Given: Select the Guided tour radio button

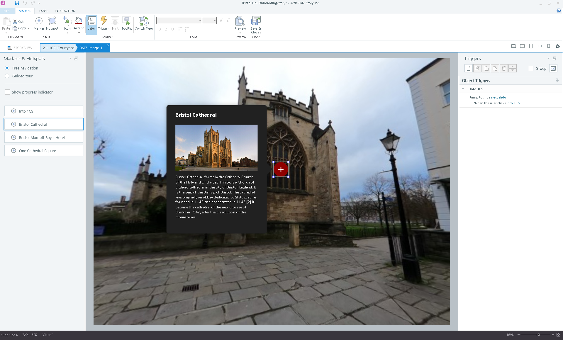Looking at the screenshot, I should [7, 76].
